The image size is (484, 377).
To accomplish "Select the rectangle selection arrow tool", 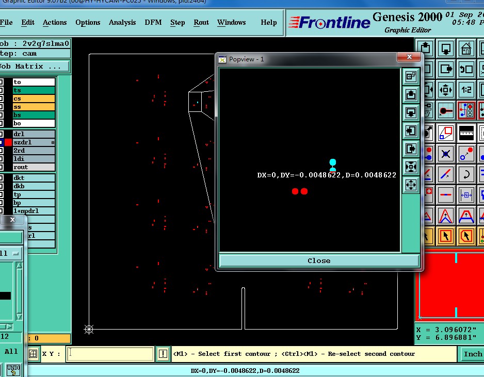I will coord(446,236).
